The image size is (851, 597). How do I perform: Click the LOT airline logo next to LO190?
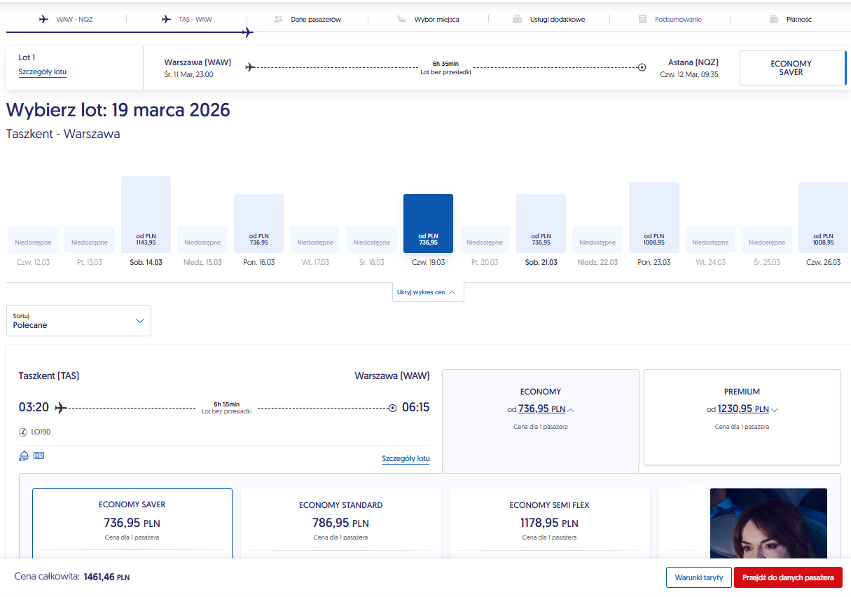[x=23, y=432]
